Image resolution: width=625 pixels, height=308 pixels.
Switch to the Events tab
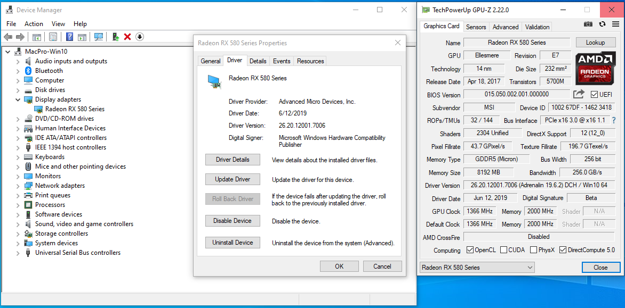(282, 61)
